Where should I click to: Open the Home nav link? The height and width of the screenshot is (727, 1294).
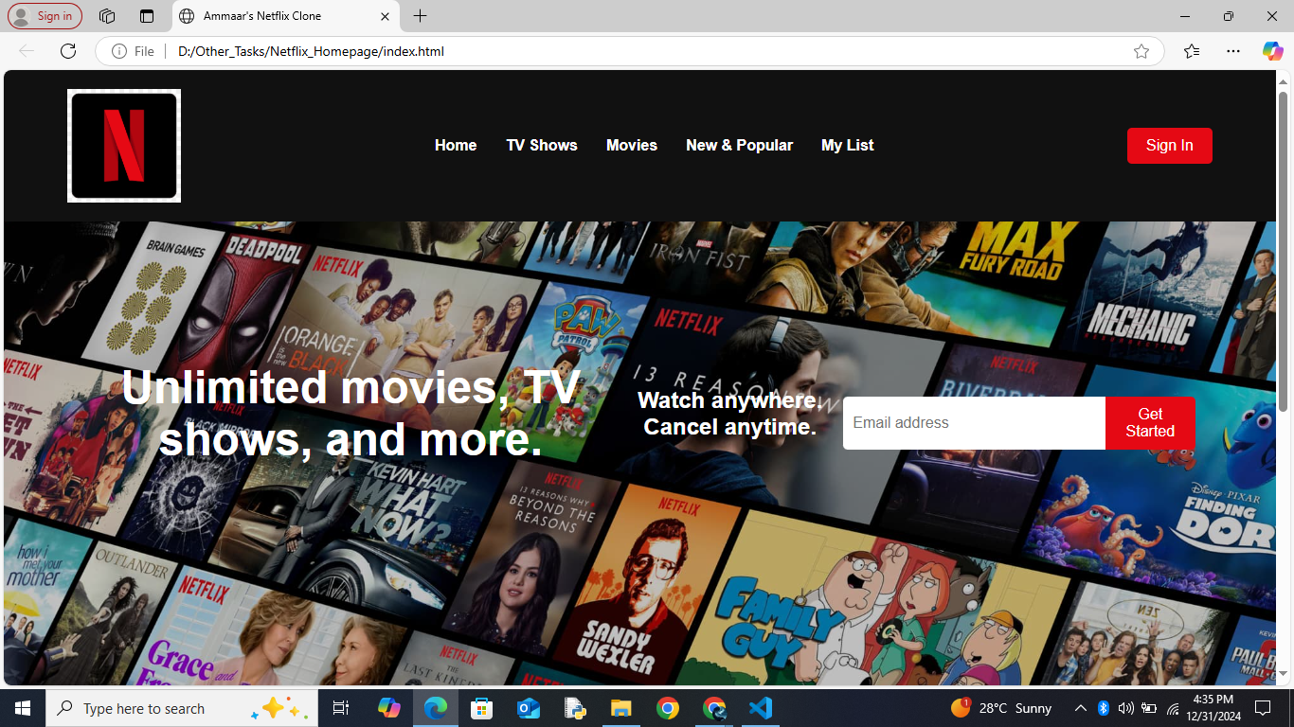456,145
